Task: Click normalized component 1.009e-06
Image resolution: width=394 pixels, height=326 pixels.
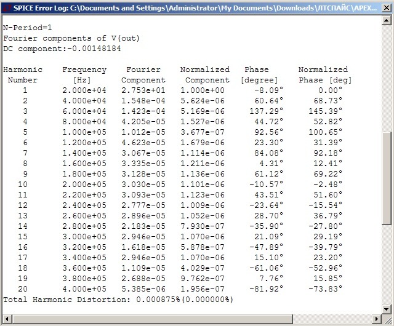Action: click(x=203, y=205)
